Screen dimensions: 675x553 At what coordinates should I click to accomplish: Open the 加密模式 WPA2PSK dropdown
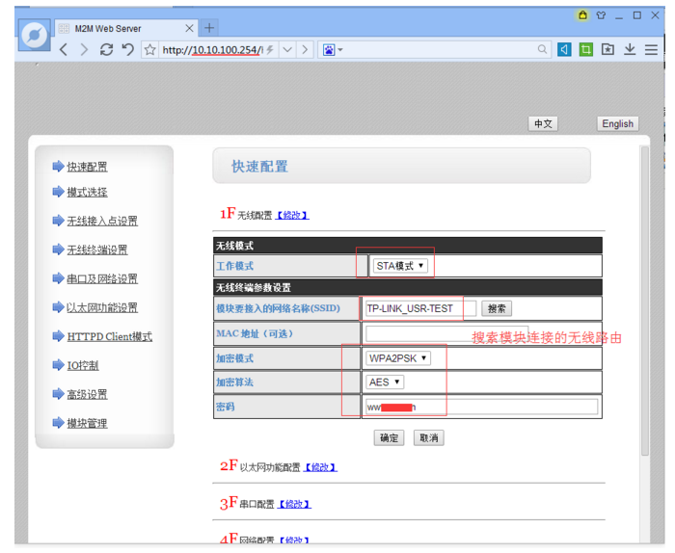click(397, 358)
